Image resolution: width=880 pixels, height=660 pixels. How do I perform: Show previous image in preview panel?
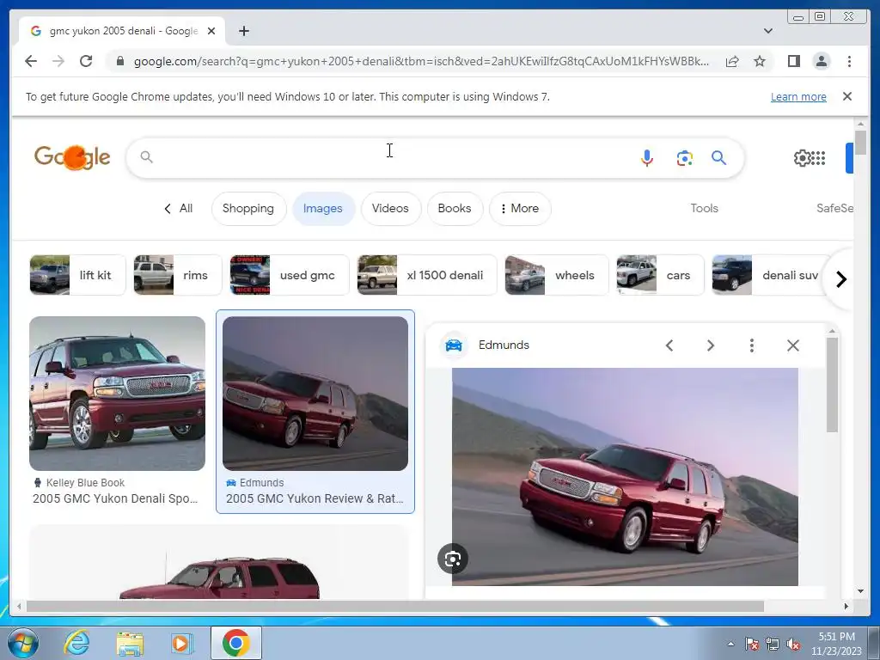point(669,345)
